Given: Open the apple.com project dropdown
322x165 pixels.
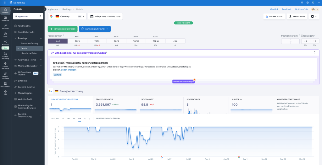Looking at the screenshot, I should [x=28, y=16].
